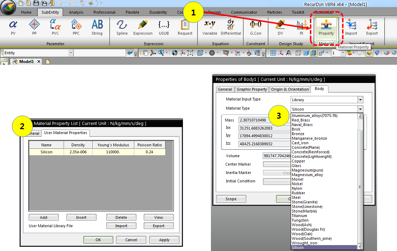Image resolution: width=397 pixels, height=251 pixels.
Task: Click OK in Material Property List dialog
Action: pyautogui.click(x=98, y=239)
